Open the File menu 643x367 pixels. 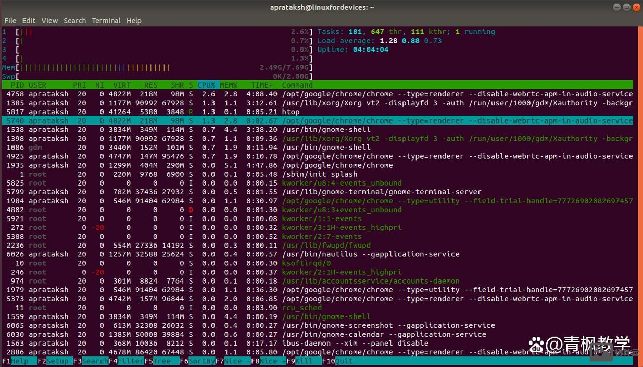pos(10,20)
